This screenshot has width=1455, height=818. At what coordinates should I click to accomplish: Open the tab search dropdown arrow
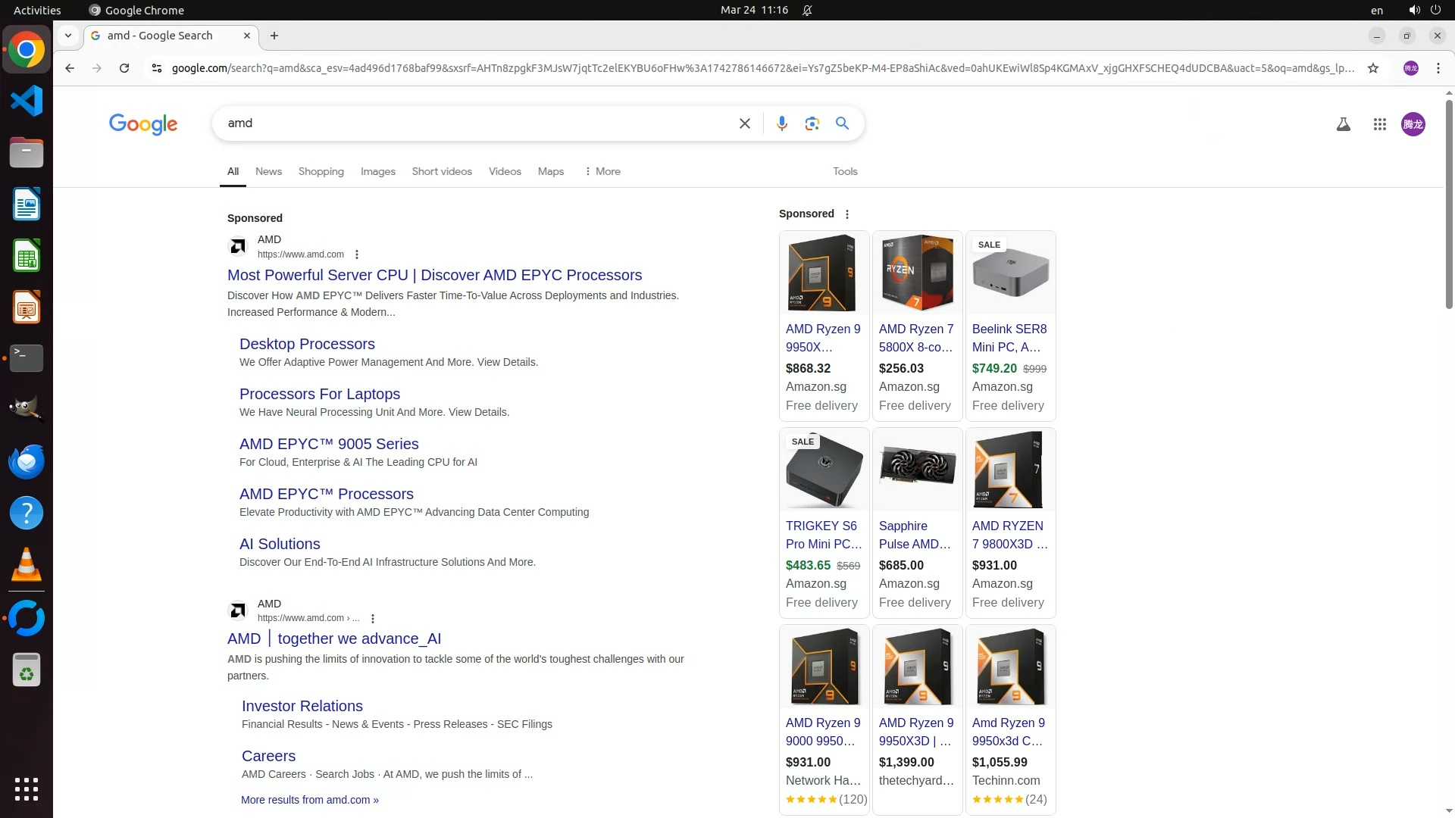click(x=68, y=36)
